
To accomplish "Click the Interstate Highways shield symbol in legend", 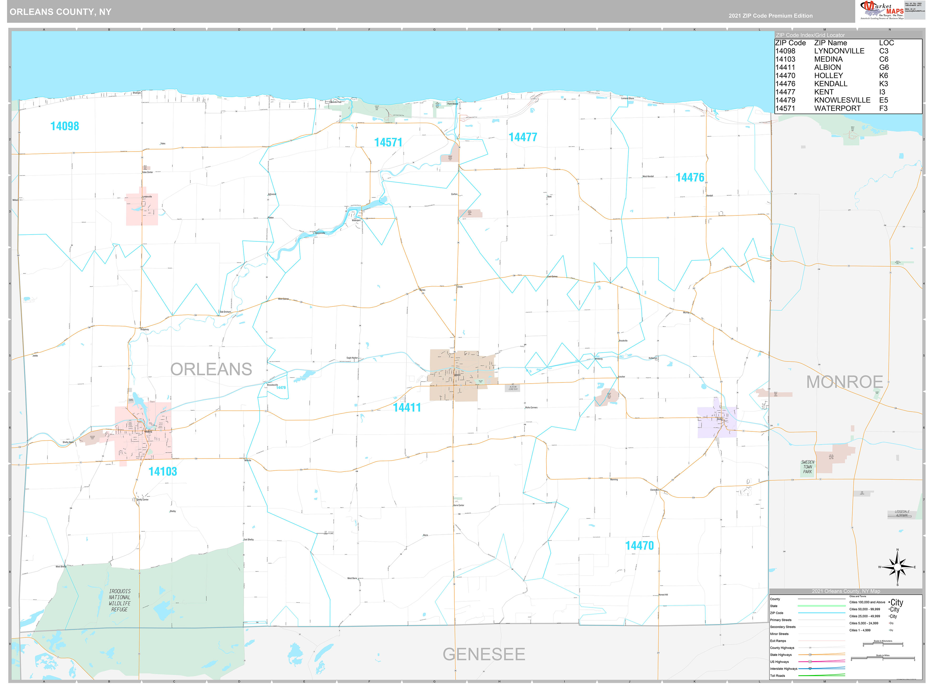I will click(x=810, y=668).
